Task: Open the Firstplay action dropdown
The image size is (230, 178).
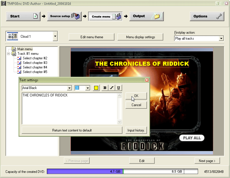Action: pos(221,39)
